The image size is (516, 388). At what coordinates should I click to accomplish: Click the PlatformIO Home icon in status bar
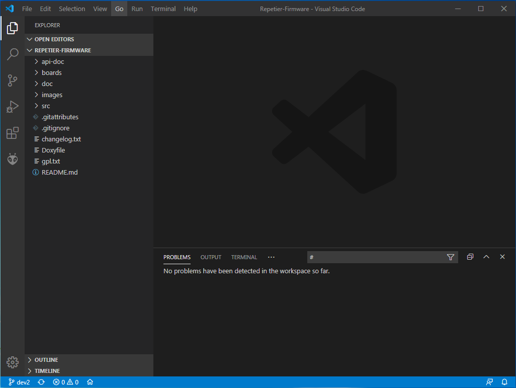[x=90, y=382]
